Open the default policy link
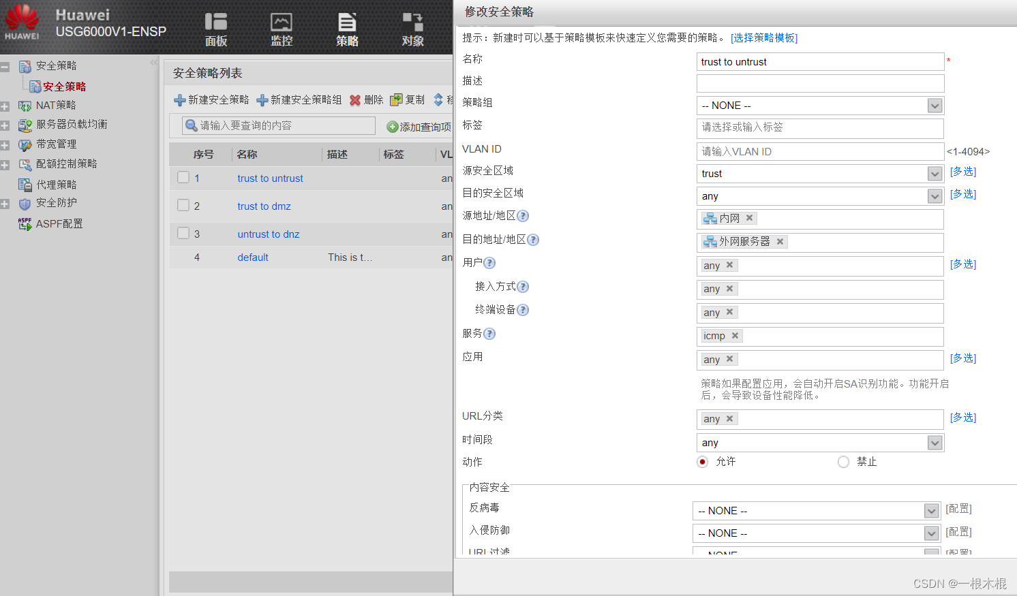The image size is (1017, 596). coord(253,257)
